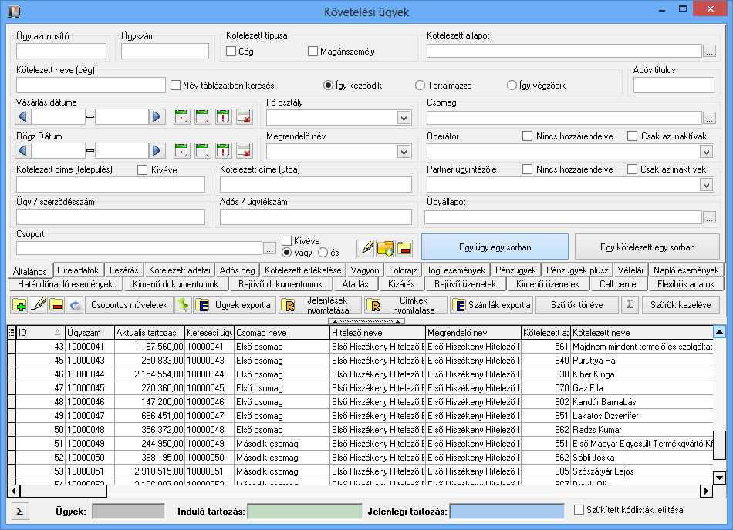Screen dimensions: 733x530
Task: Open the Pénzügyek plusz tab
Action: [577, 270]
